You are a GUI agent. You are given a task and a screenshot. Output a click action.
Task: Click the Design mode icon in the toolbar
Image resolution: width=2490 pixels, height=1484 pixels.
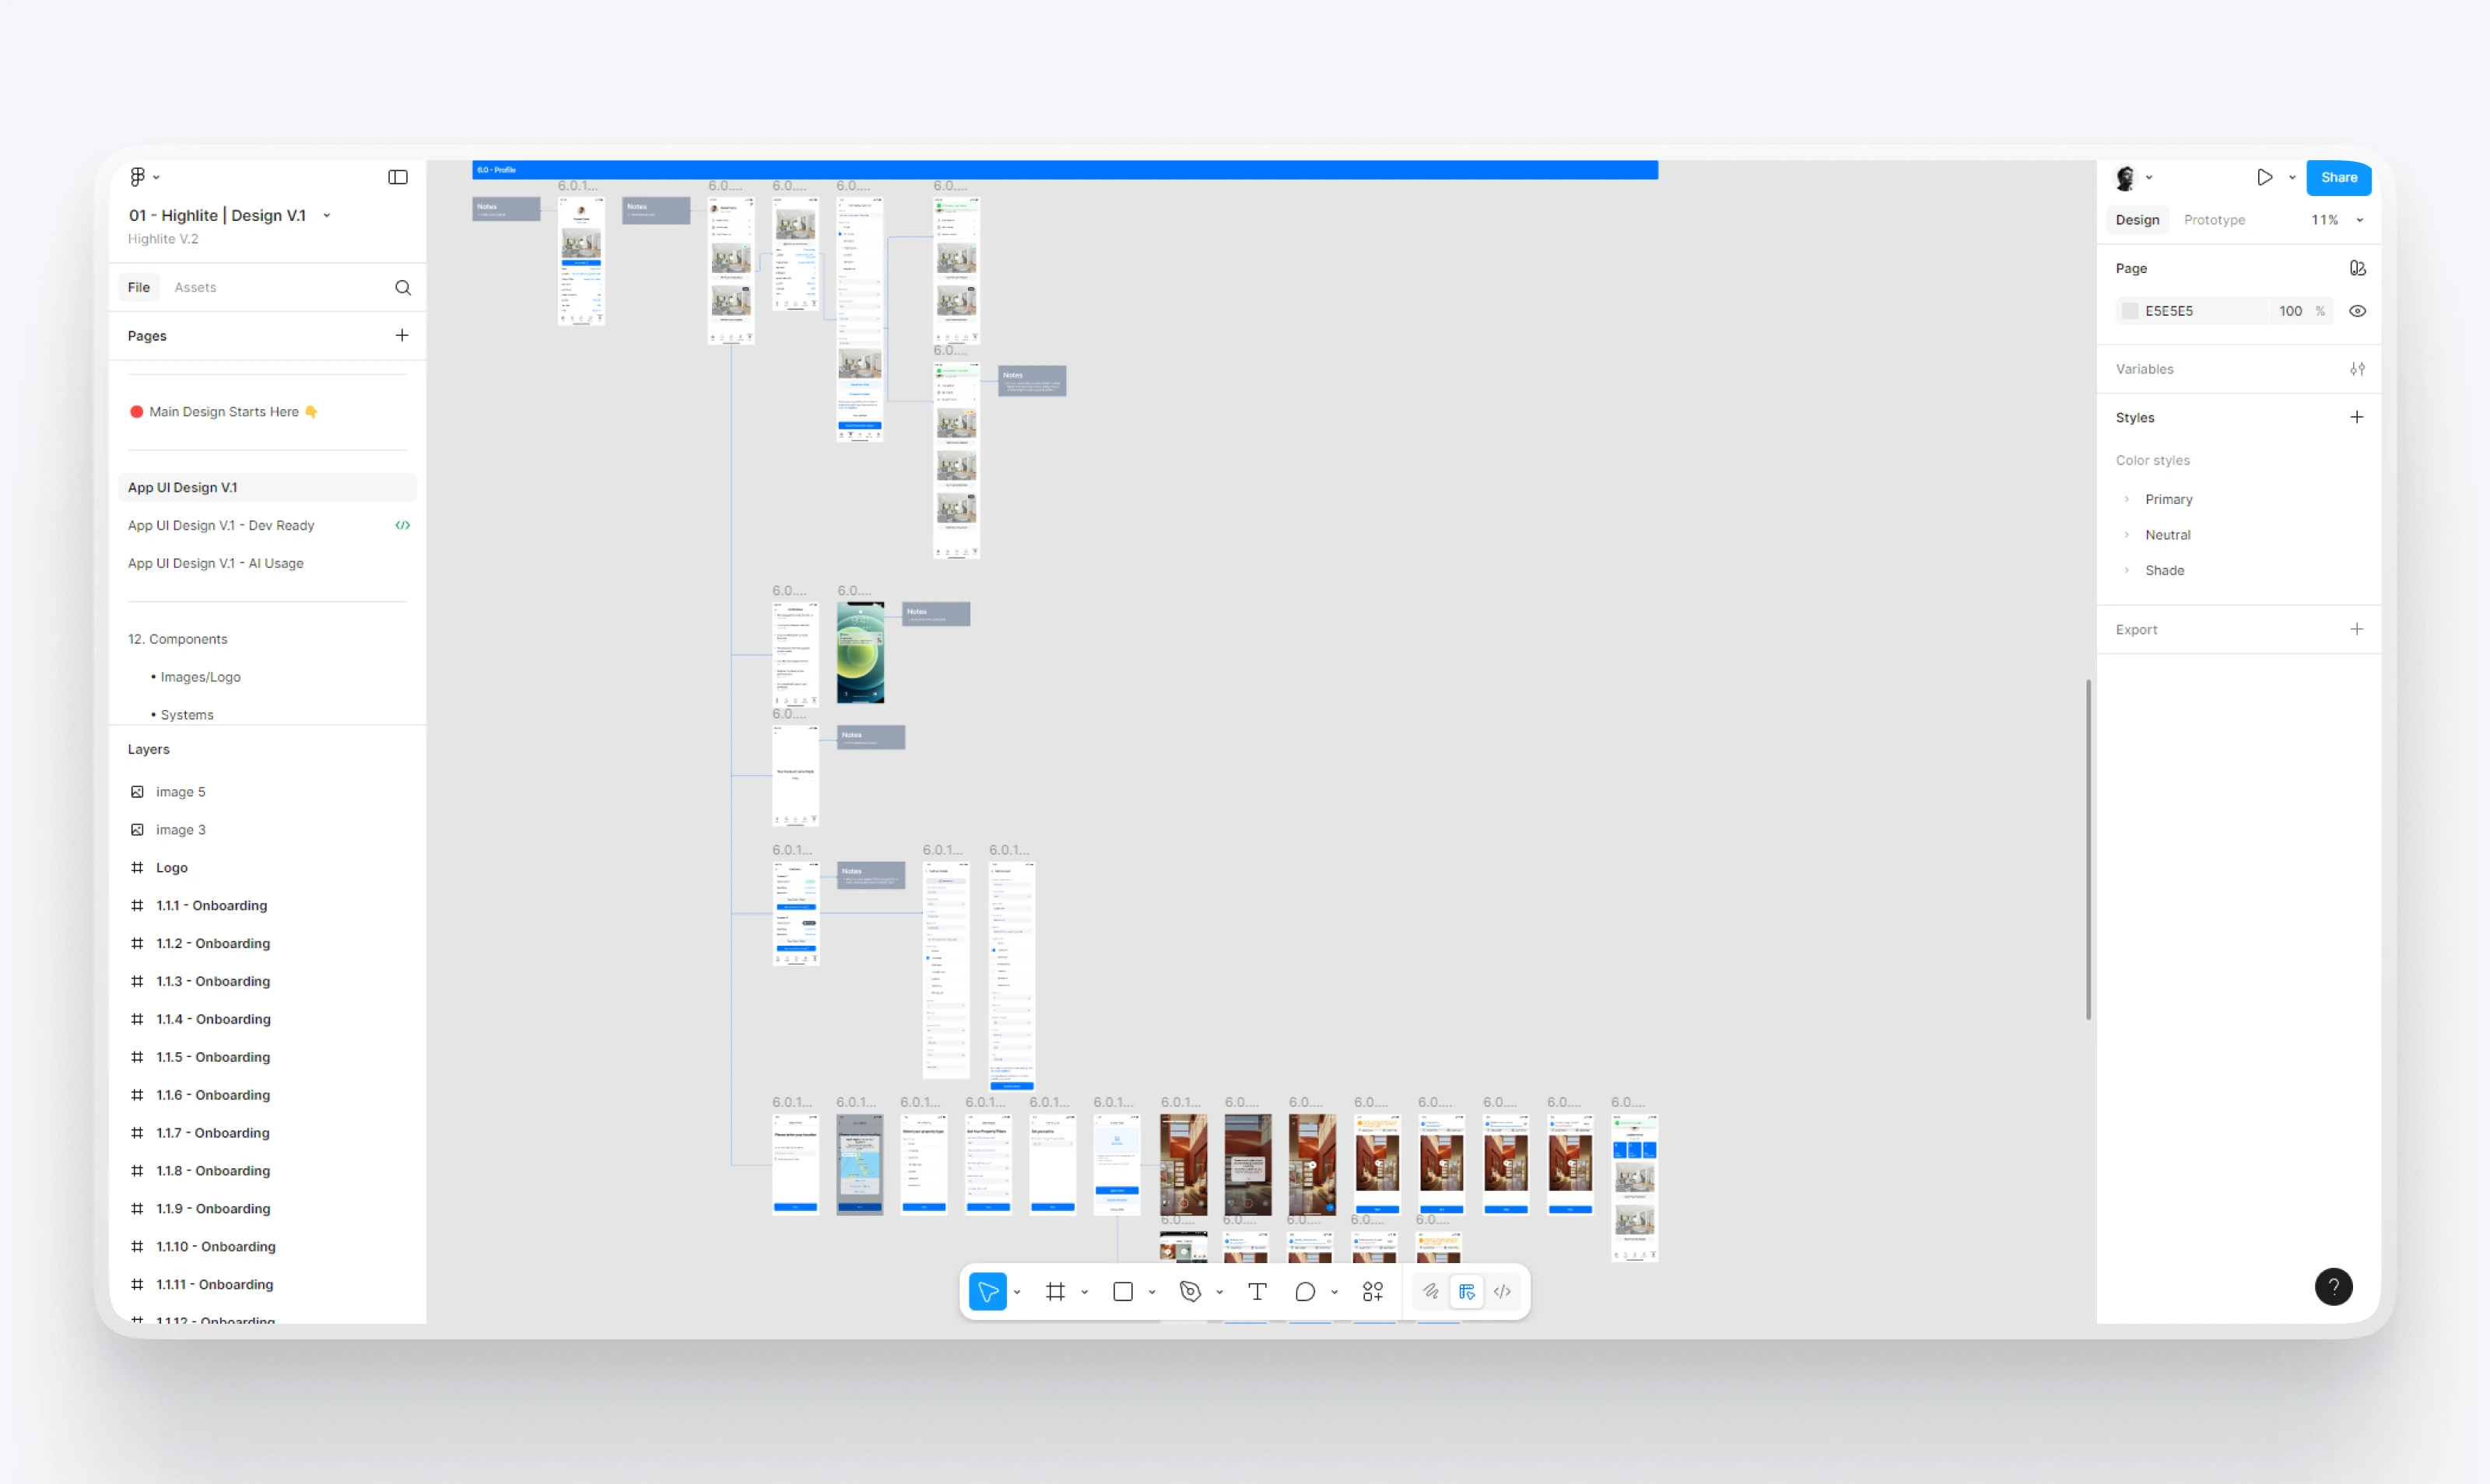pos(1467,1292)
